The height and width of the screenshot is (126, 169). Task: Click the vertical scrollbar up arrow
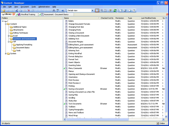click(166, 18)
